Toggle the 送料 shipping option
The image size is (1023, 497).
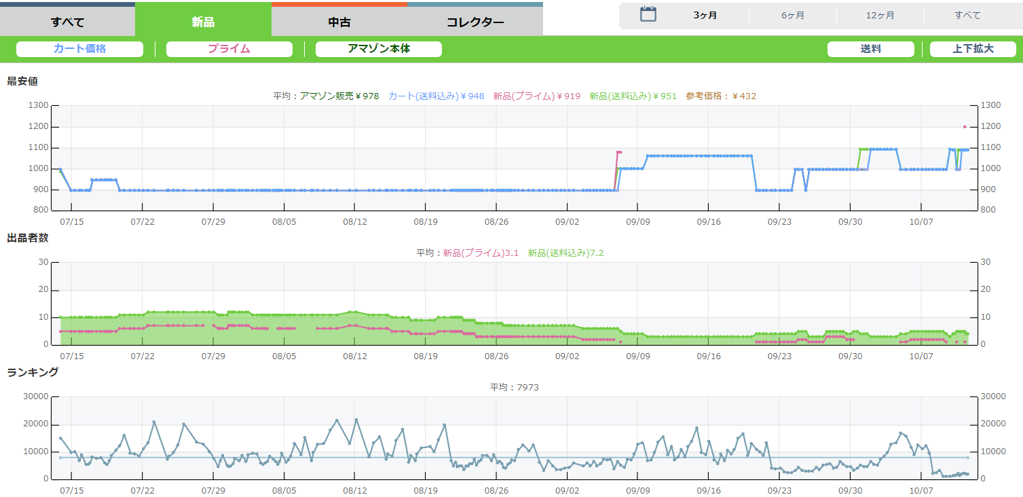tap(871, 49)
